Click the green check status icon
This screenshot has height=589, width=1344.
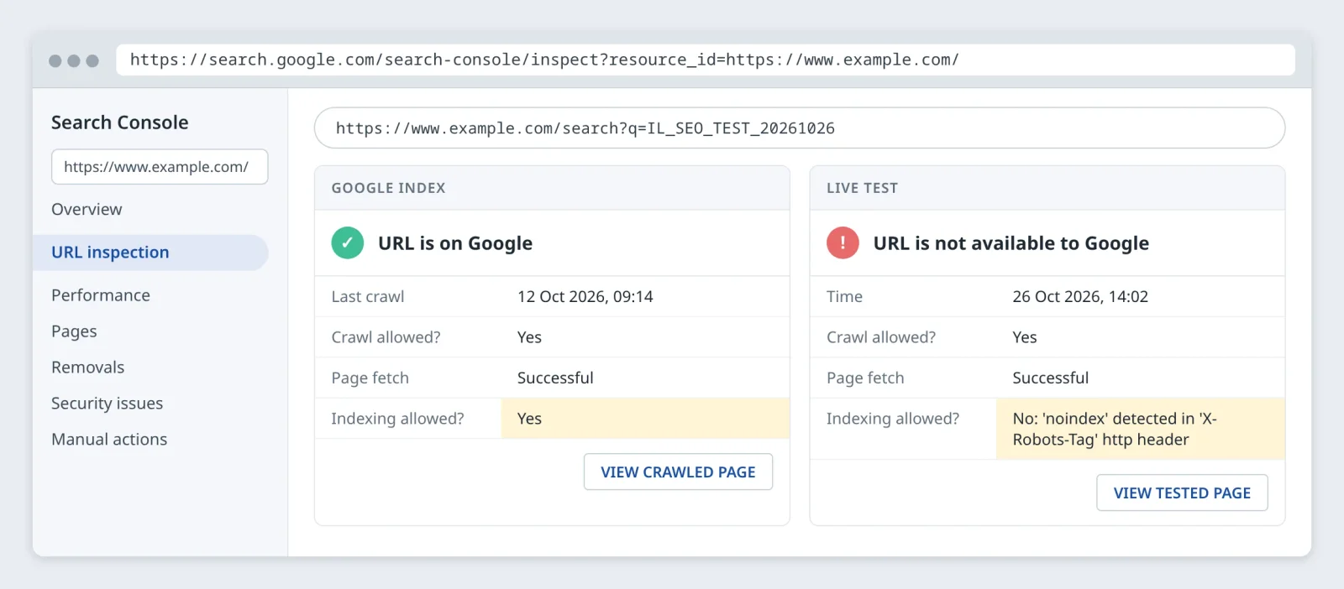point(347,243)
